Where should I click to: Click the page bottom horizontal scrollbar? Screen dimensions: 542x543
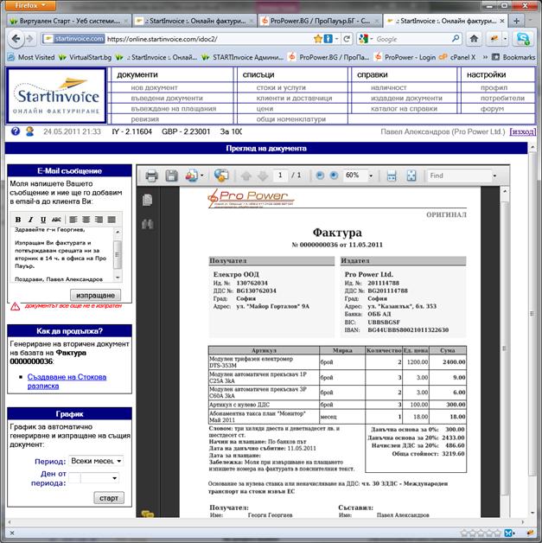(x=265, y=522)
